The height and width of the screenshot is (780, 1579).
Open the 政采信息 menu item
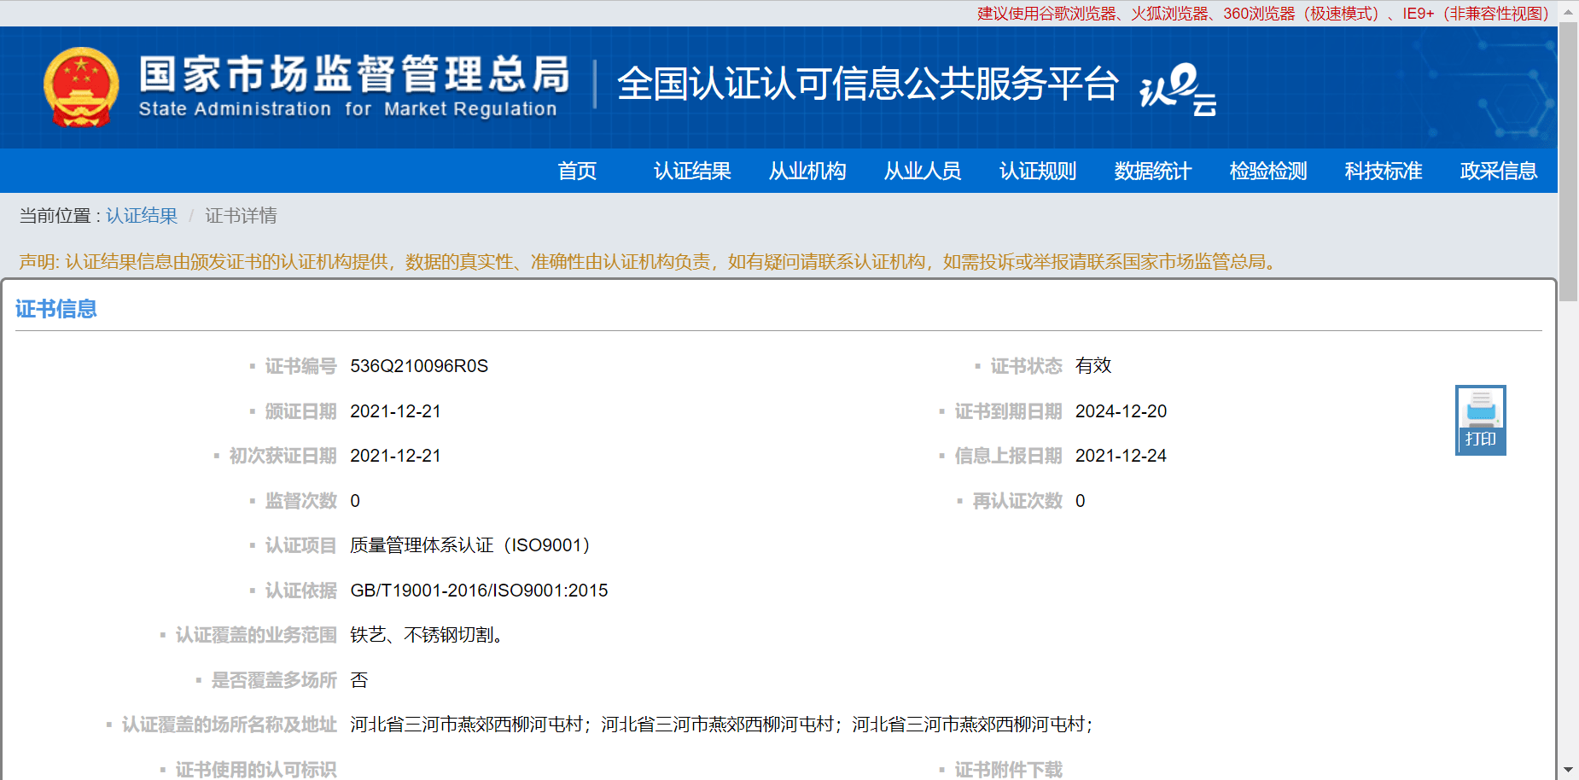[x=1499, y=171]
